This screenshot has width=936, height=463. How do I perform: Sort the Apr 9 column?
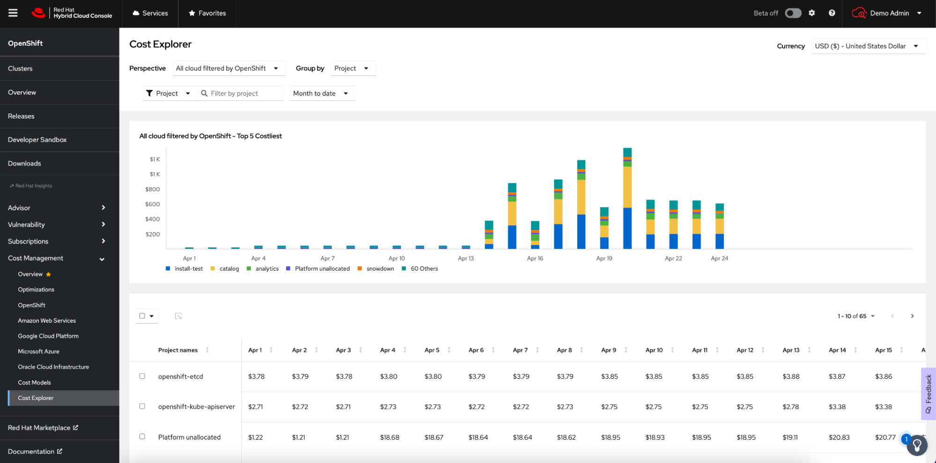[x=626, y=350]
